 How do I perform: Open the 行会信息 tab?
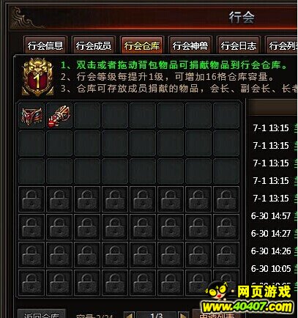pyautogui.click(x=45, y=45)
